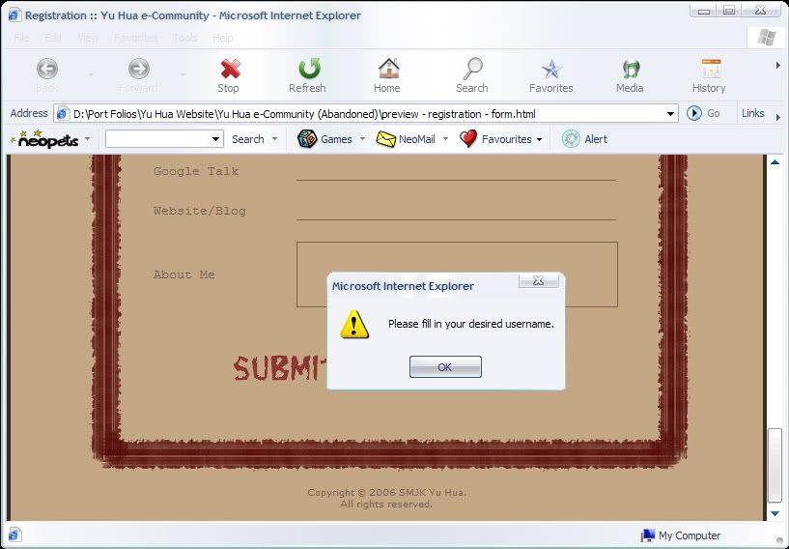The height and width of the screenshot is (549, 789).
Task: Go to the Home page icon
Action: pos(388,69)
